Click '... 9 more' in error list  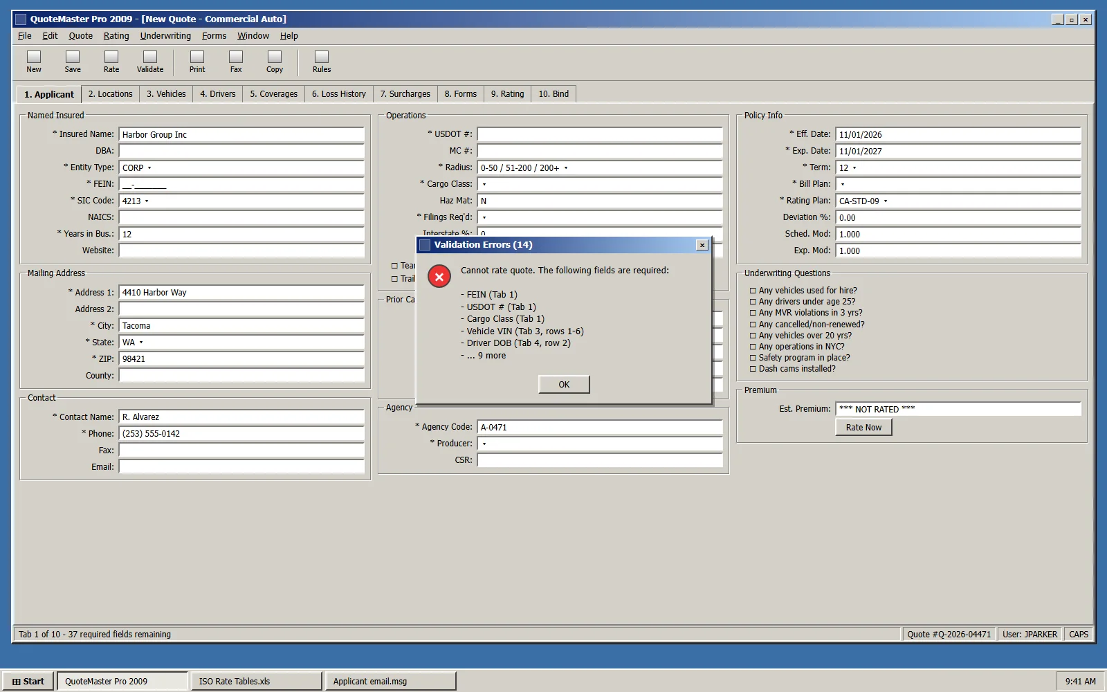[x=486, y=356]
